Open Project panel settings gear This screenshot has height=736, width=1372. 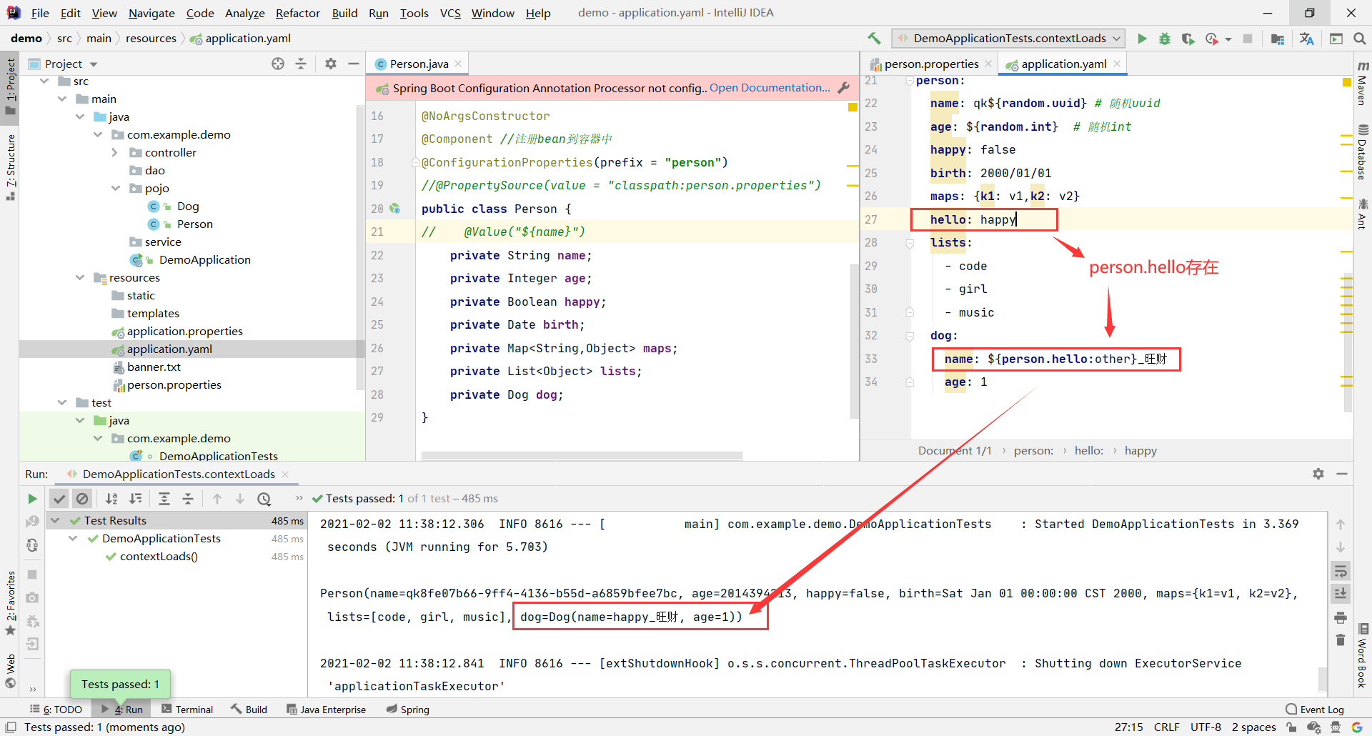point(330,64)
